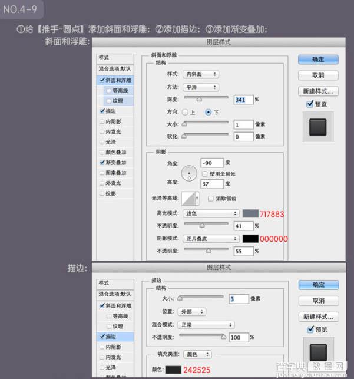Toggle the 消除锯齿 checkbox
354x379 pixels.
[210, 199]
